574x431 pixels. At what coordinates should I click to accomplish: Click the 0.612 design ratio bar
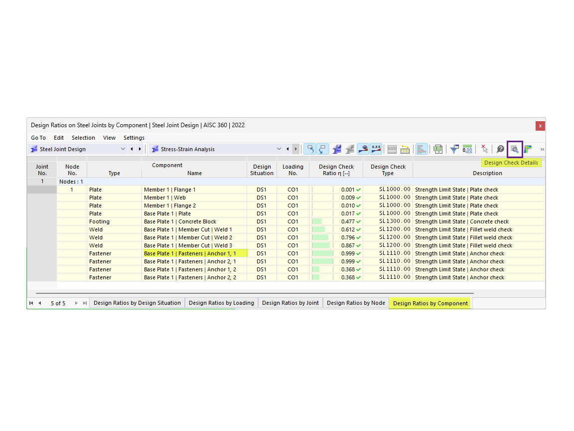point(318,230)
